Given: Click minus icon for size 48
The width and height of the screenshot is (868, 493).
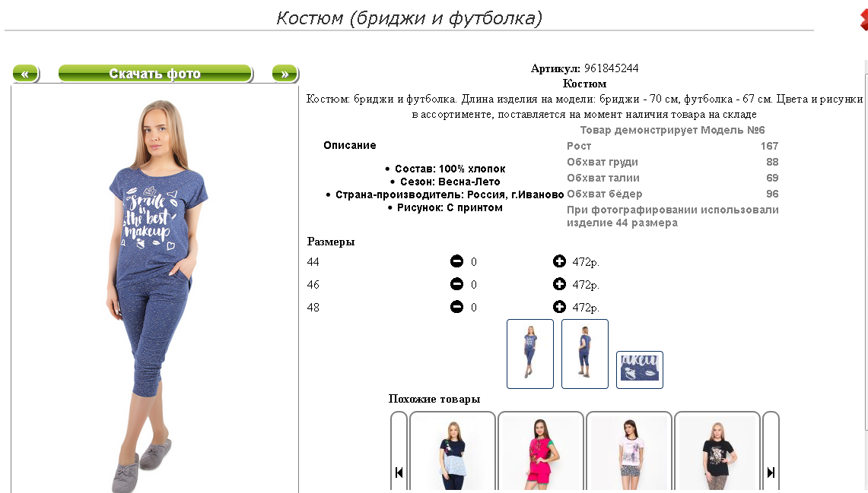Looking at the screenshot, I should [x=456, y=307].
